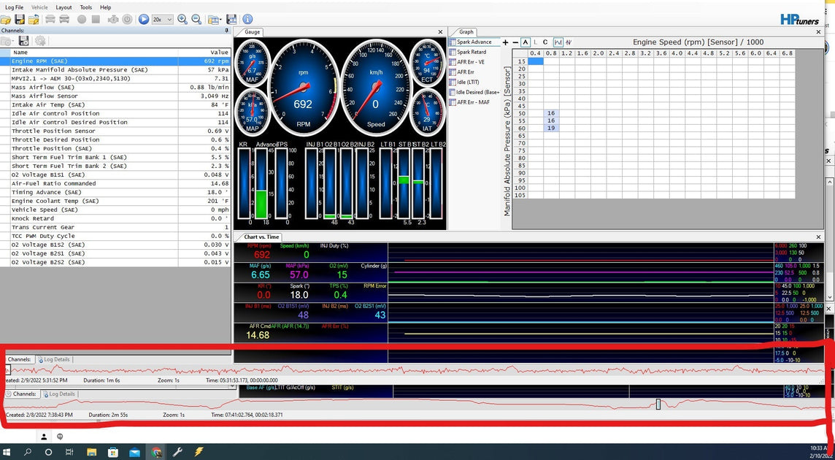Open the Mail app from the taskbar
Image resolution: width=835 pixels, height=460 pixels.
134,452
